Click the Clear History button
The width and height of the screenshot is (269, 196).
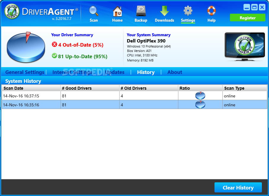(238, 187)
